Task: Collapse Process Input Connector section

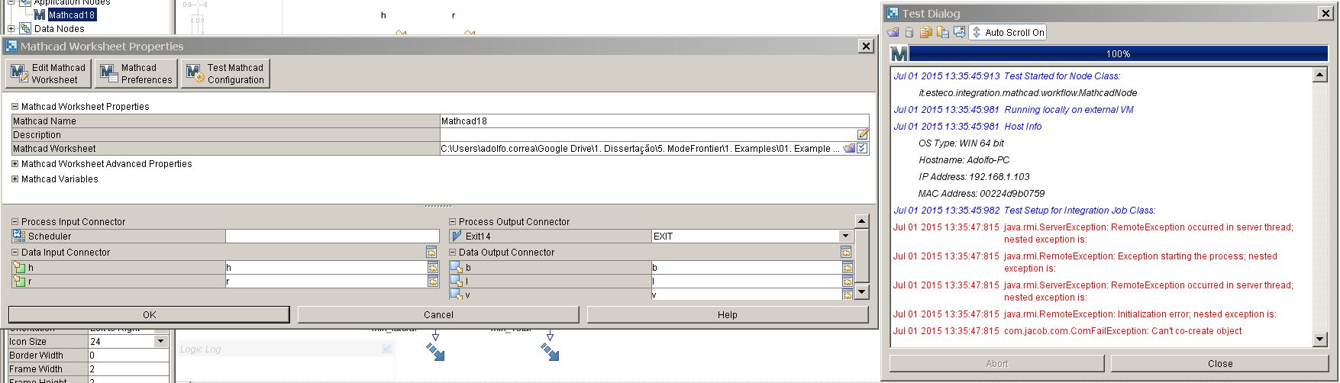Action: tap(15, 222)
